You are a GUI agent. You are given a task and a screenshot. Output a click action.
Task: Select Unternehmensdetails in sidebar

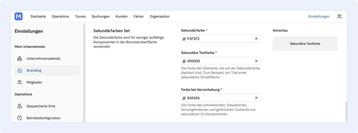coord(47,58)
